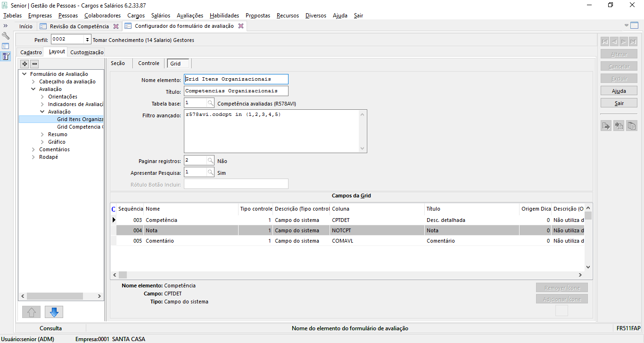The width and height of the screenshot is (644, 343).
Task: Switch to the Controle tab
Action: [149, 63]
